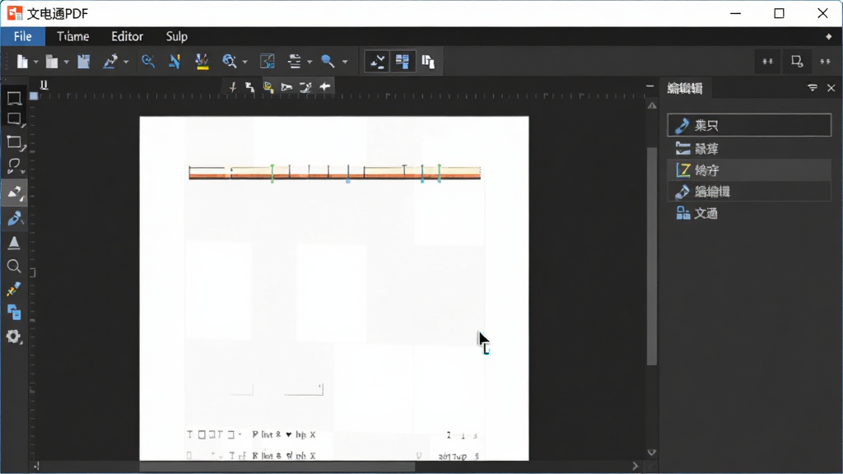Click the blue overlapping copy pages icon
Image resolution: width=843 pixels, height=474 pixels.
pyautogui.click(x=14, y=312)
